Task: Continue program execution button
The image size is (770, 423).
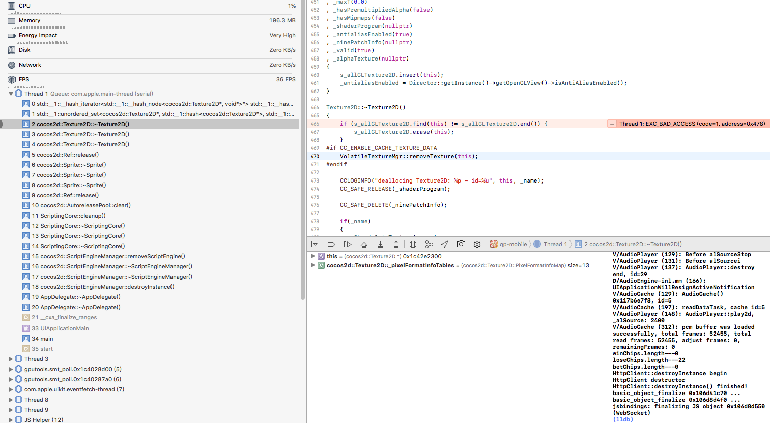Action: (348, 244)
